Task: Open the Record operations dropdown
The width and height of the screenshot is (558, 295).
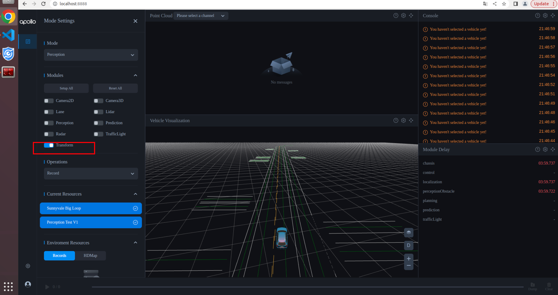Action: click(91, 173)
